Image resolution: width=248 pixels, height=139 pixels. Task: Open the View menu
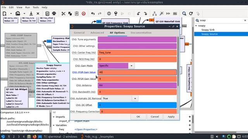tap(19, 7)
